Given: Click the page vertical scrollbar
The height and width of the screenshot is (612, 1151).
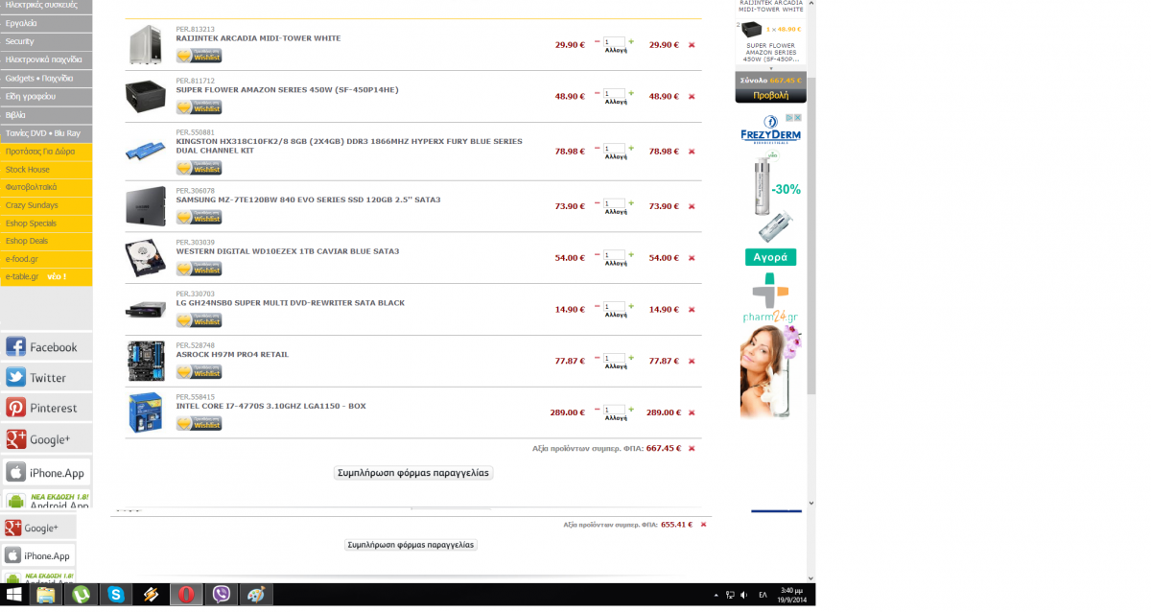Looking at the screenshot, I should [810, 236].
